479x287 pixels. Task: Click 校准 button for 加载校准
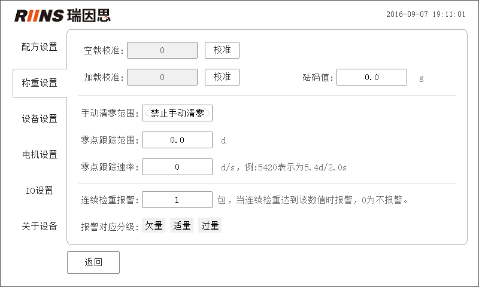click(x=222, y=77)
